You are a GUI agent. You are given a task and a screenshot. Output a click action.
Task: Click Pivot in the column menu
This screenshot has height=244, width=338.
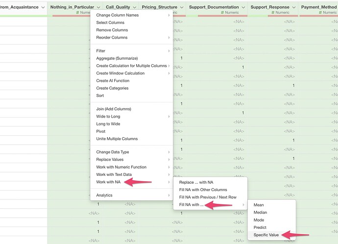(101, 131)
